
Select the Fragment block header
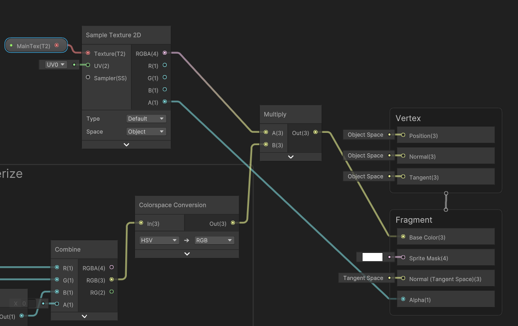(x=414, y=220)
